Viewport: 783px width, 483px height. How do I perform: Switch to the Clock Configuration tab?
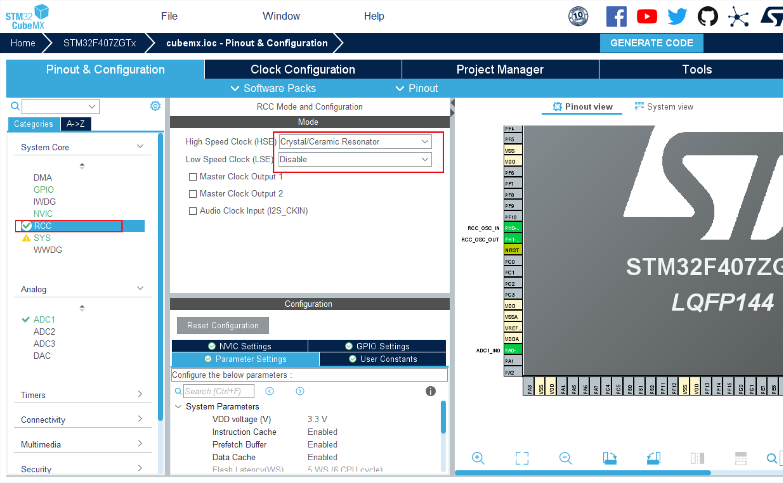[303, 69]
